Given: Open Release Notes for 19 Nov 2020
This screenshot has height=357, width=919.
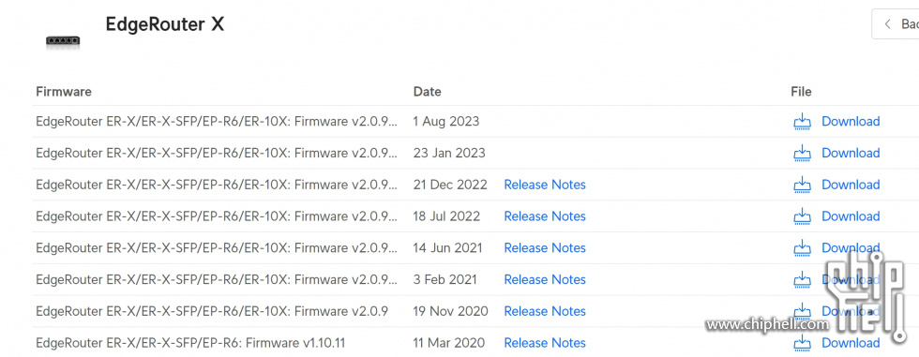Looking at the screenshot, I should [545, 311].
